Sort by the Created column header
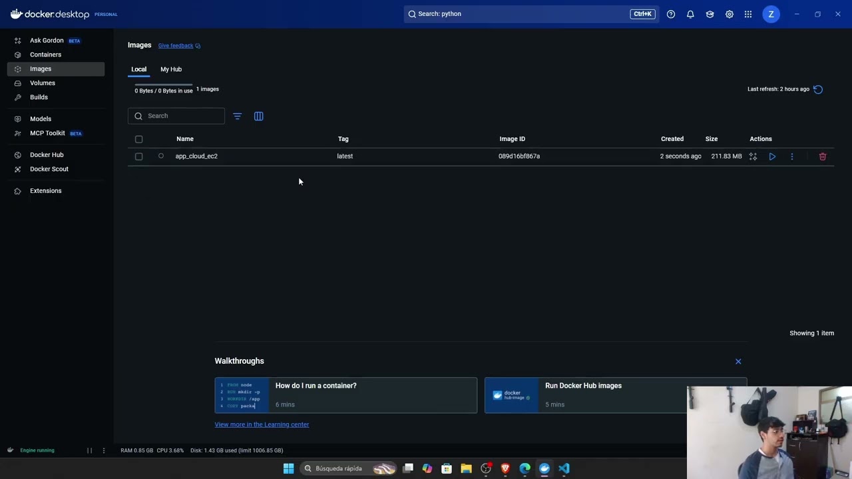 (x=672, y=139)
